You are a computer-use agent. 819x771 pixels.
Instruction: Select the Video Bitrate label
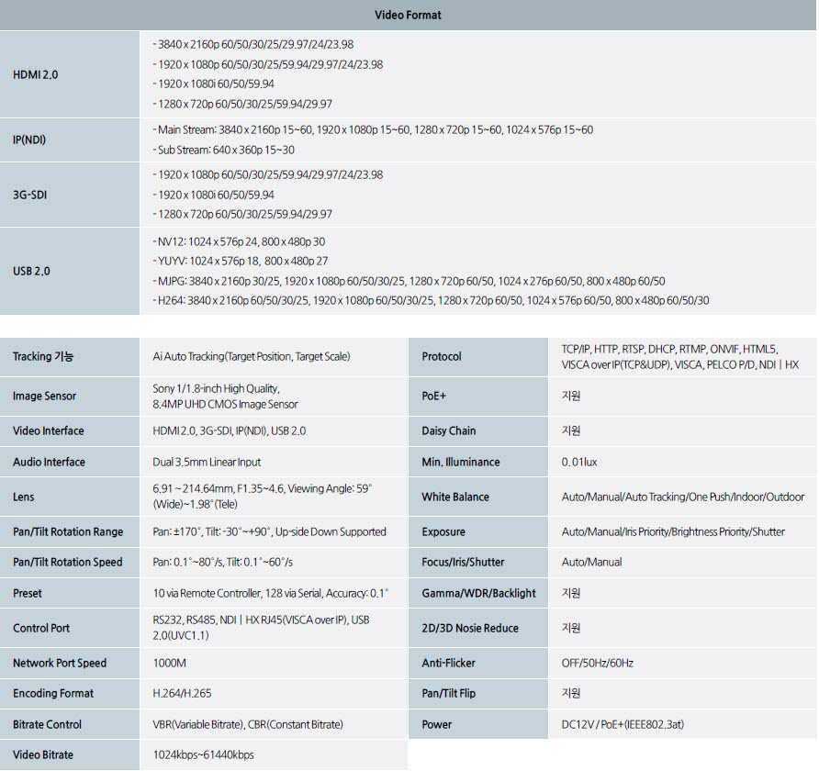pos(43,754)
